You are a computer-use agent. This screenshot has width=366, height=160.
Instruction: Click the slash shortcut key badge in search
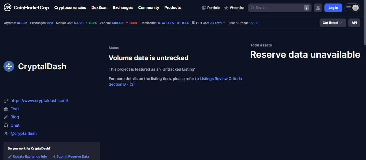point(307,8)
